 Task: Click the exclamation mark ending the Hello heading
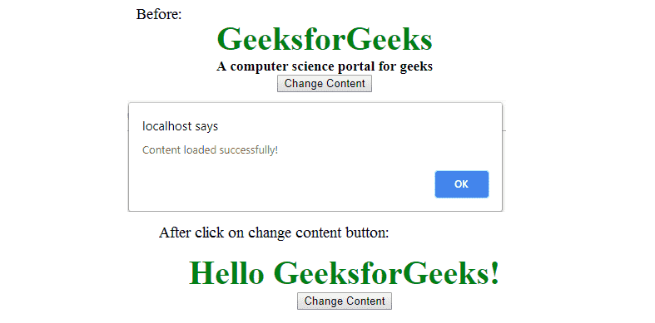[495, 273]
